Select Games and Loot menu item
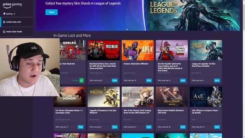This screenshot has height=138, width=245. tap(16, 22)
